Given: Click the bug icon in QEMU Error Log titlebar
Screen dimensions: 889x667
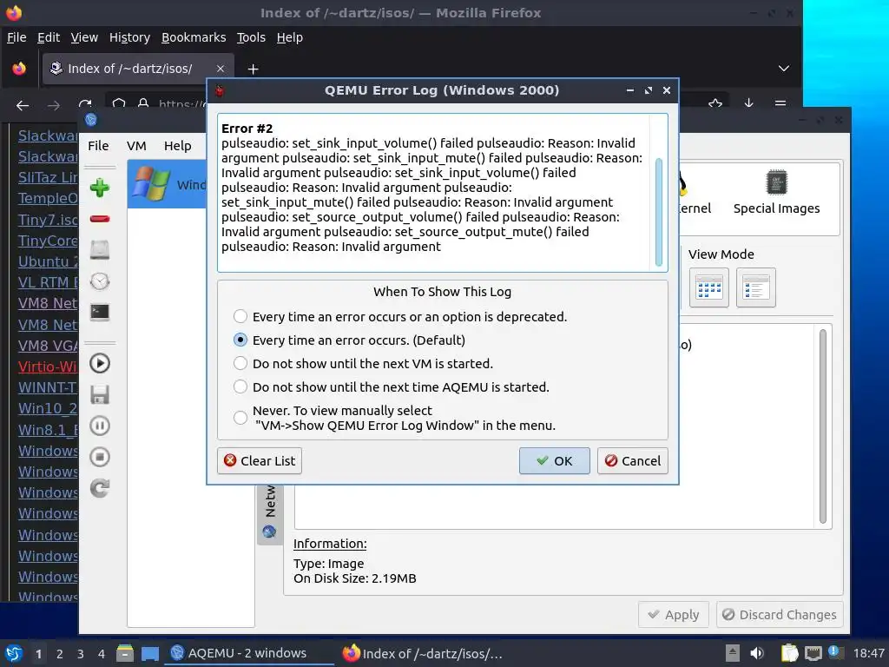Looking at the screenshot, I should click(220, 90).
